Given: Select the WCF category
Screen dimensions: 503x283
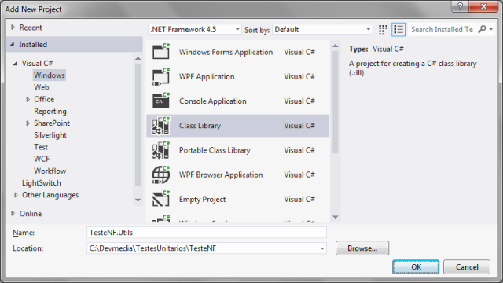Looking at the screenshot, I should (x=42, y=159).
